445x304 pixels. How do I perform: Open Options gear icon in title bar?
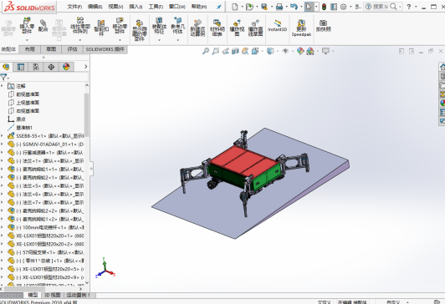tap(344, 7)
